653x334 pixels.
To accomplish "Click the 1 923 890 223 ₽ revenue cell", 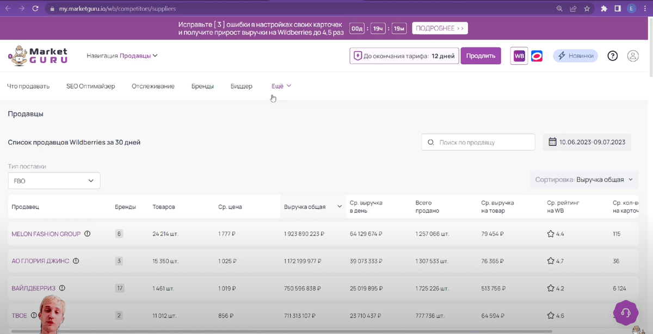I will (304, 234).
